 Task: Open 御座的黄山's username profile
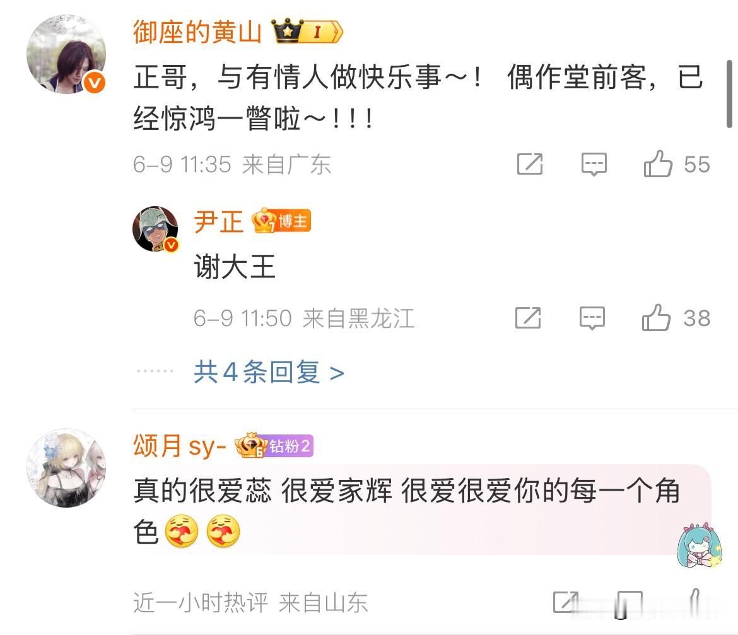197,32
